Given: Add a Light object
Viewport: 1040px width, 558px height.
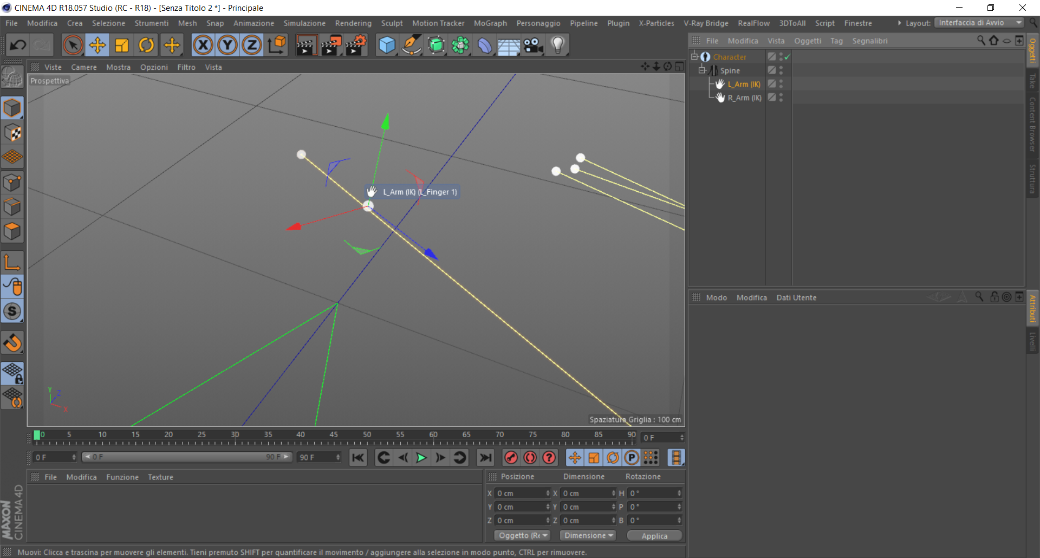Looking at the screenshot, I should [558, 45].
